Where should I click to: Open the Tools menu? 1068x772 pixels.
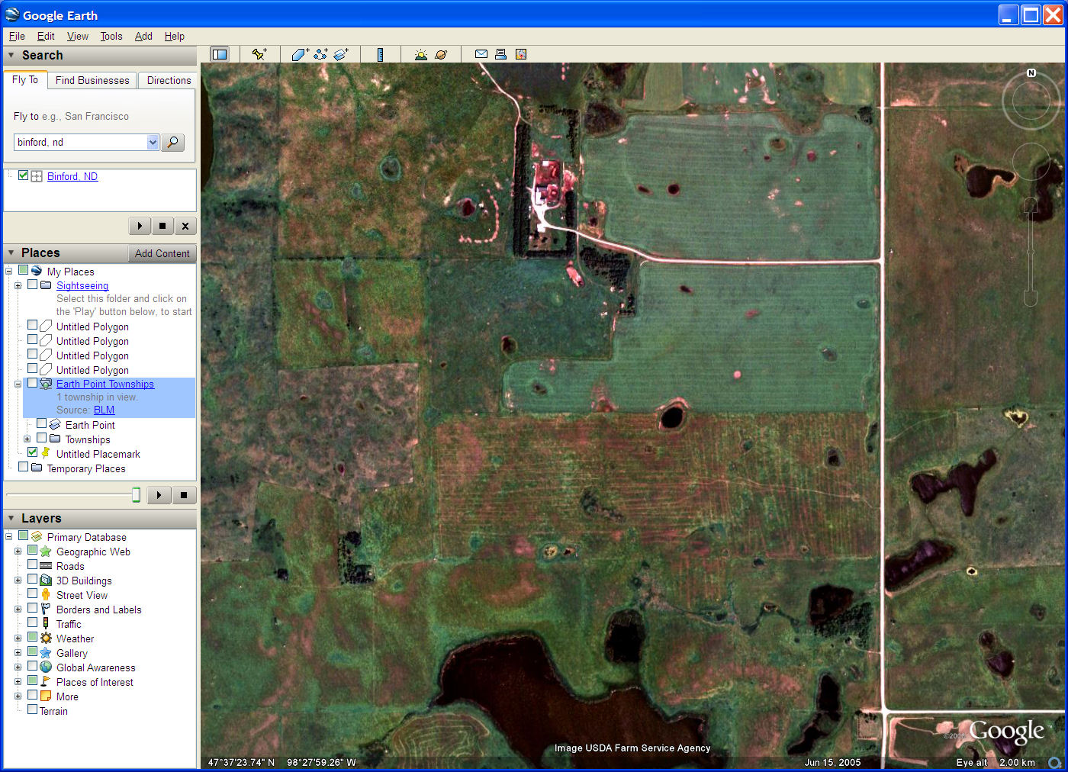111,36
